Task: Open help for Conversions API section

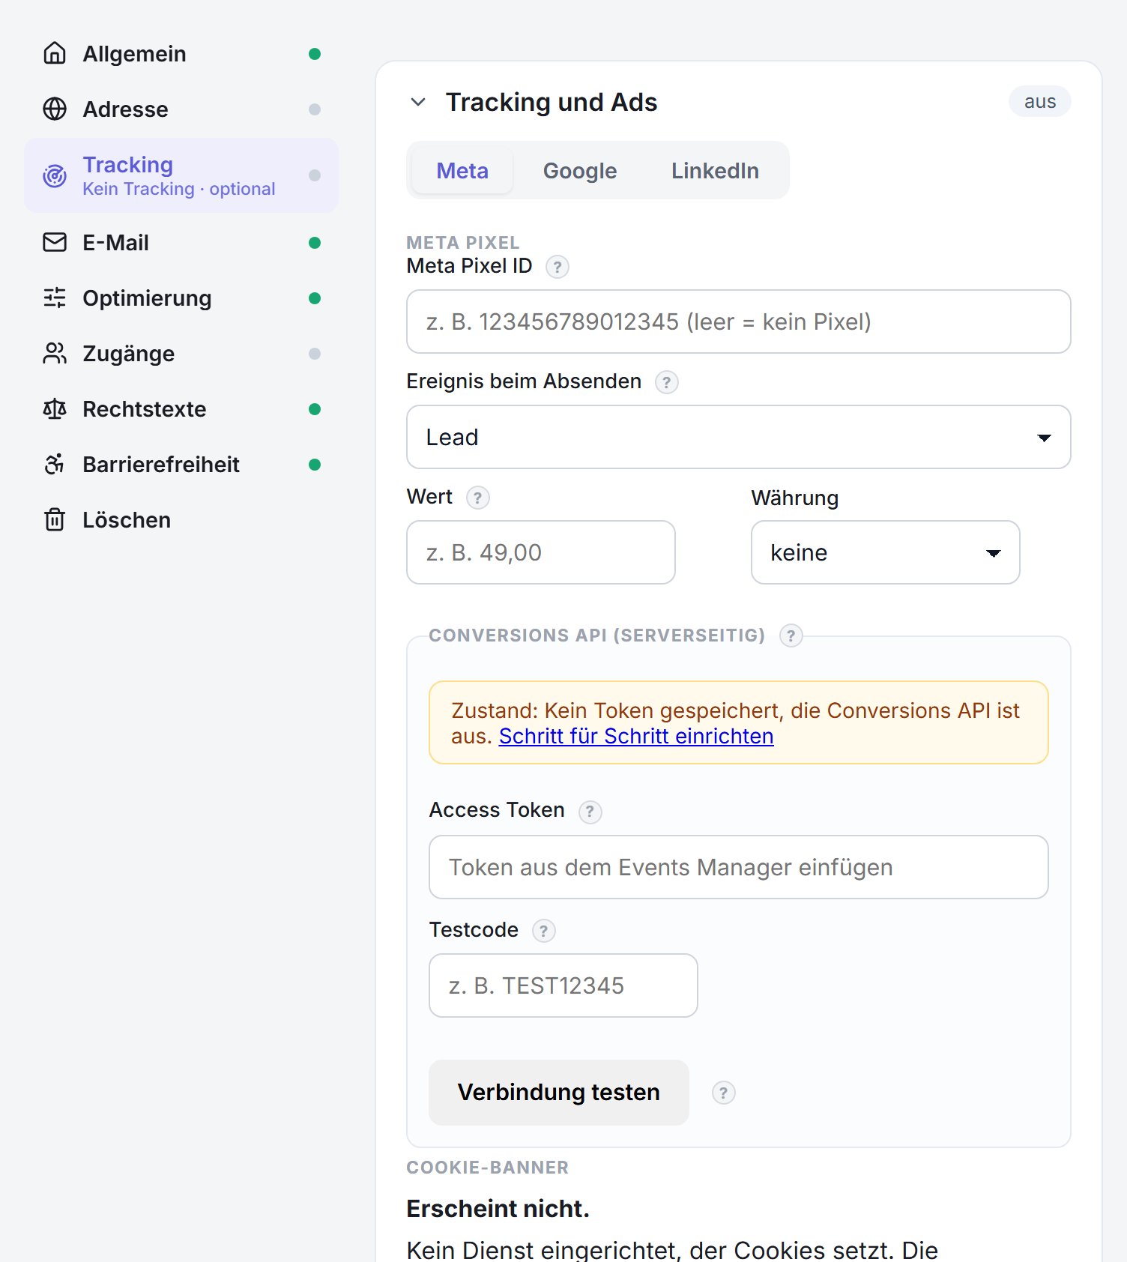Action: (x=791, y=635)
